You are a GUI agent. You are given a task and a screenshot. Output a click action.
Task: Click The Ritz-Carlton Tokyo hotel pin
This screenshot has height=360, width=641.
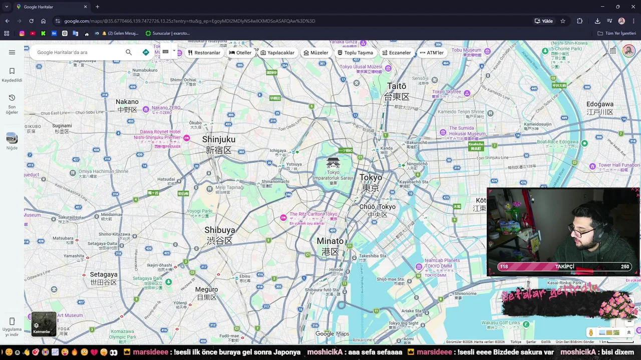pyautogui.click(x=283, y=217)
